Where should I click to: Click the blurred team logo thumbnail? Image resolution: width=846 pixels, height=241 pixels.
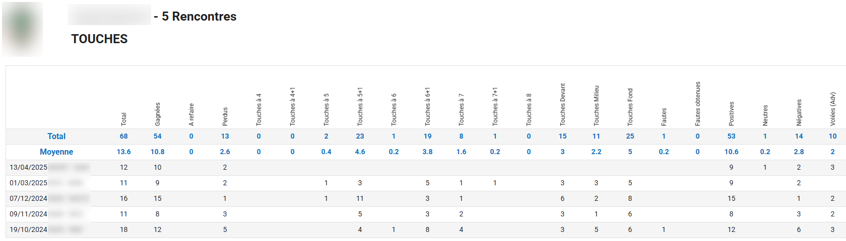tap(22, 29)
